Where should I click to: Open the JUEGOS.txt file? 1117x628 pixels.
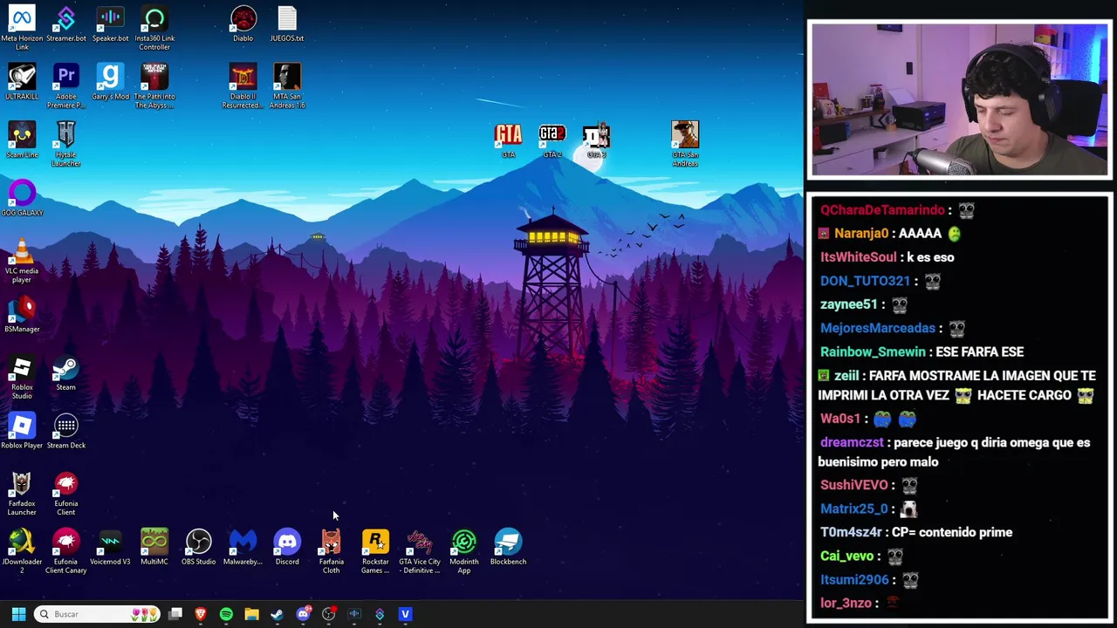[287, 24]
